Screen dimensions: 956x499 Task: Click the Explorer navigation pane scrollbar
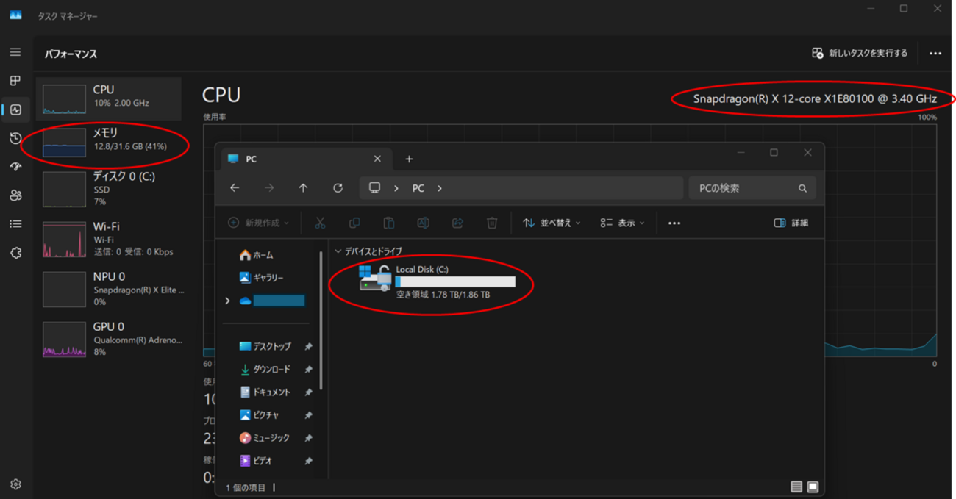(320, 320)
